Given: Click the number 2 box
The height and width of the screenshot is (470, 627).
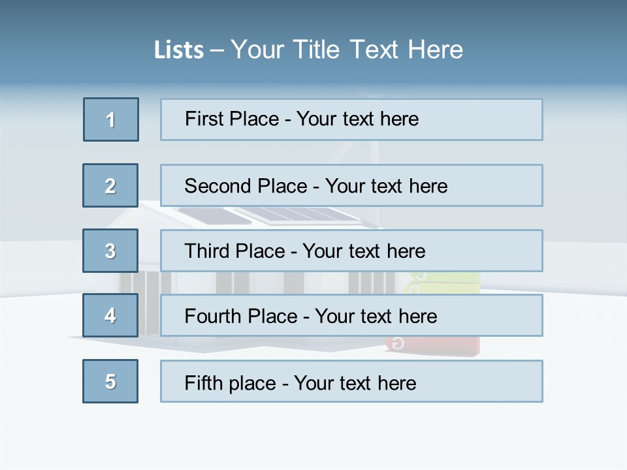Looking at the screenshot, I should pyautogui.click(x=110, y=185).
